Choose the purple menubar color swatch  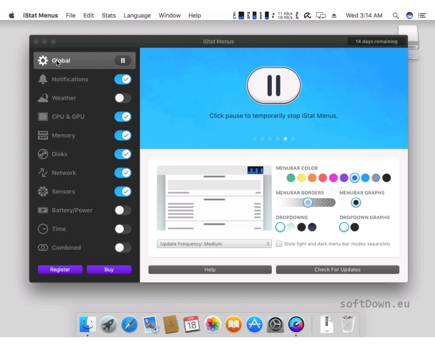pyautogui.click(x=344, y=178)
